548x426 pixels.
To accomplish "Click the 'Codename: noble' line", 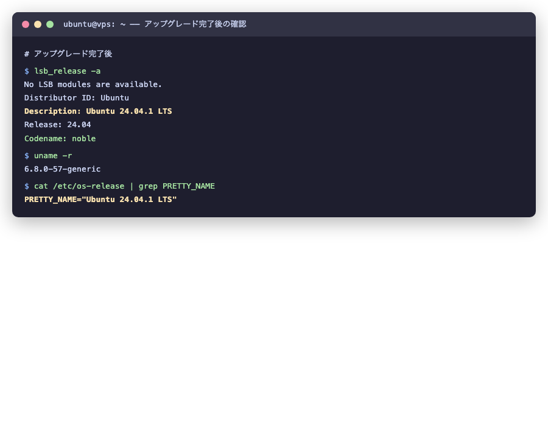I will point(60,139).
